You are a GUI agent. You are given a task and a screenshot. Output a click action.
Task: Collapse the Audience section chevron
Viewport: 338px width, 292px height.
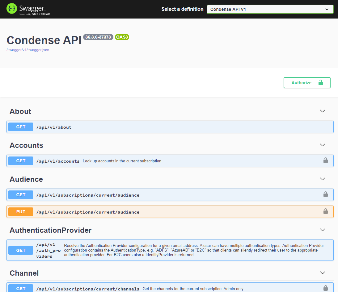point(322,179)
